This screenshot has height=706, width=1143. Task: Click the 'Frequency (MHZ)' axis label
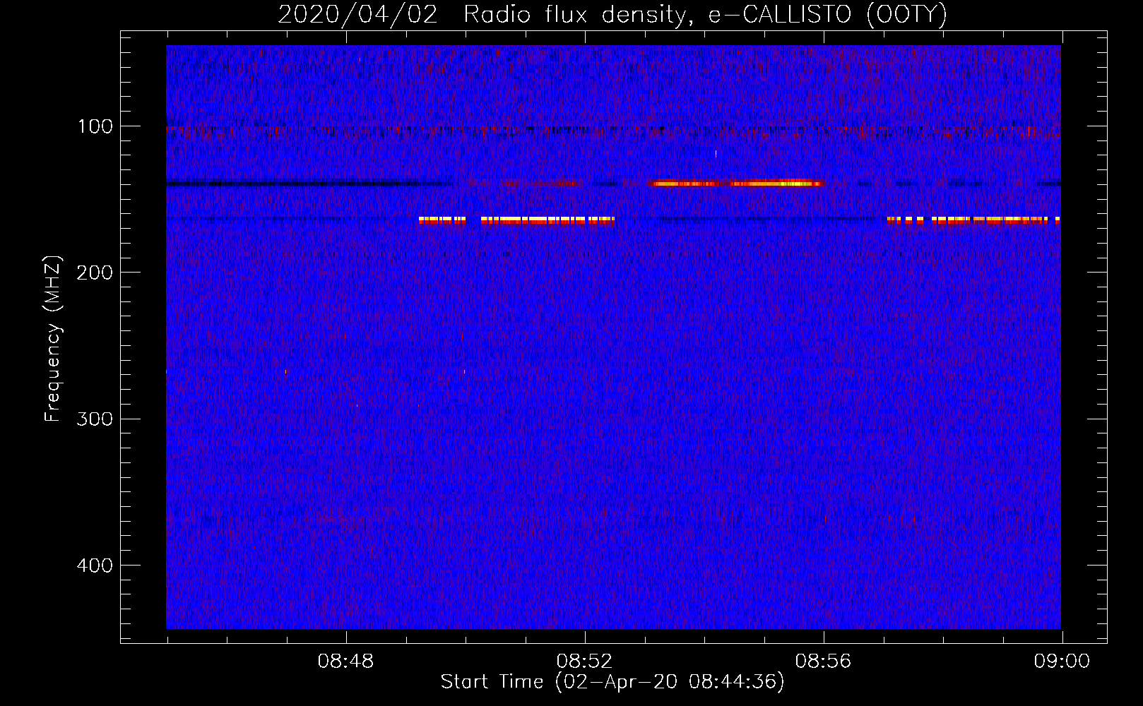(x=53, y=338)
